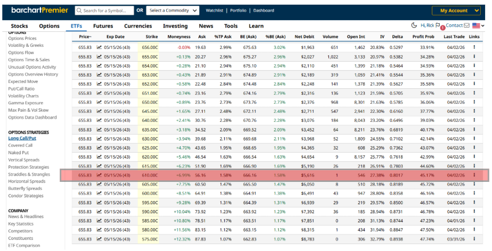The width and height of the screenshot is (492, 251).
Task: Click three-dot links icon on 575.00C row
Action: [x=474, y=239]
